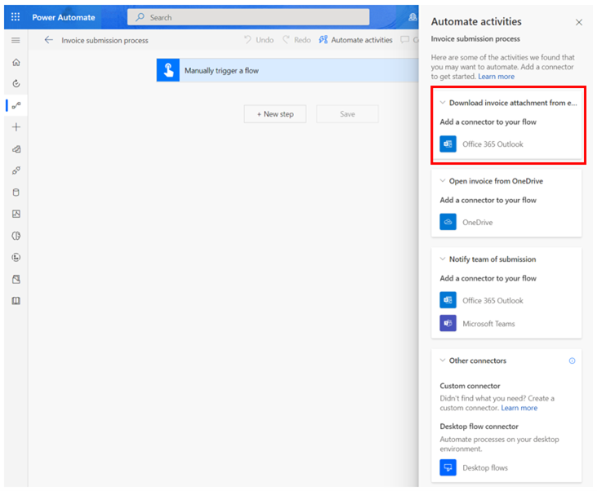The width and height of the screenshot is (597, 491).
Task: Open the Learn book icon in sidebar
Action: coord(16,301)
